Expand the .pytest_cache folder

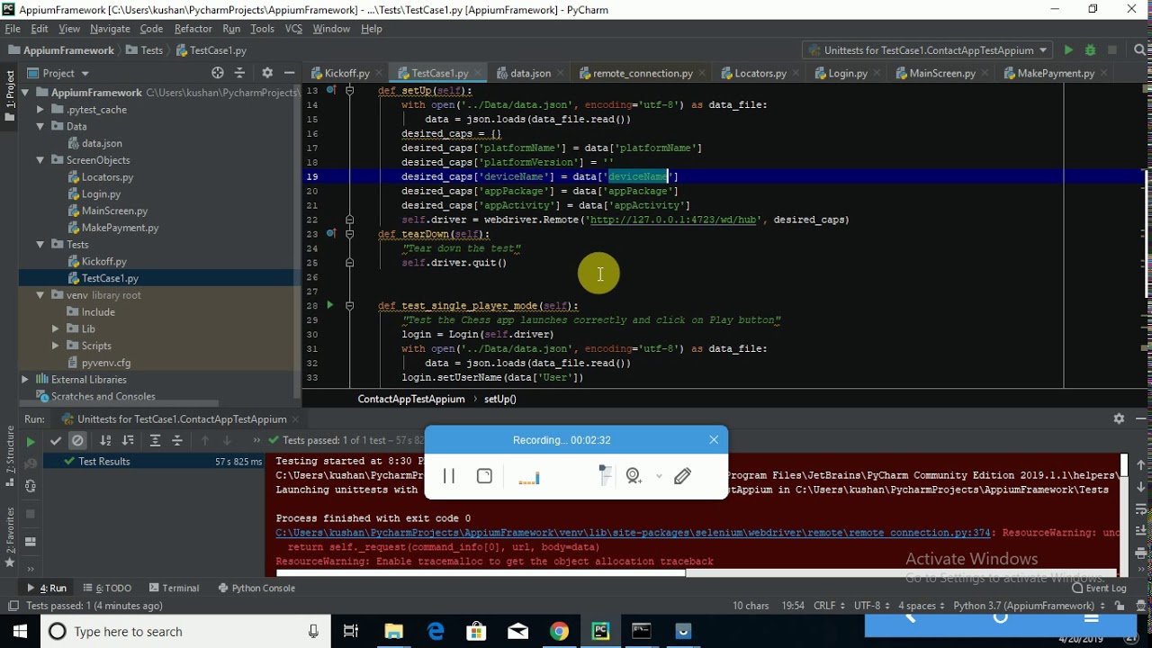40,110
